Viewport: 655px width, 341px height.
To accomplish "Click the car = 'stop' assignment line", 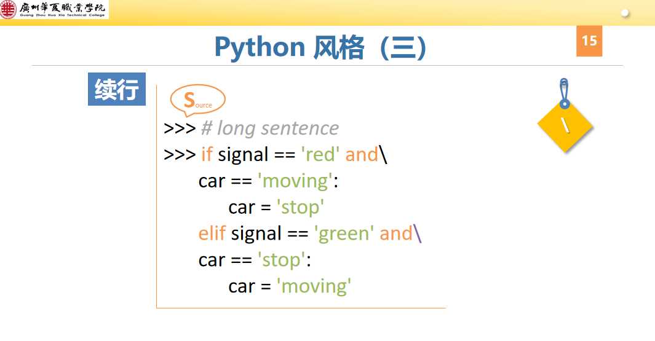I will click(x=276, y=207).
